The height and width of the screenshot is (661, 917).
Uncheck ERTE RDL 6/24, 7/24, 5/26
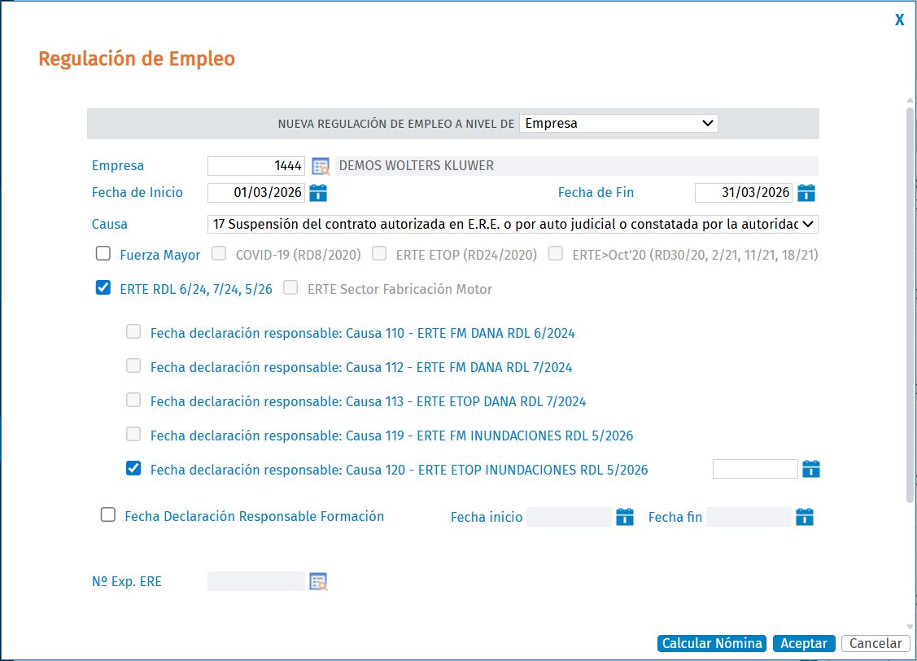103,287
